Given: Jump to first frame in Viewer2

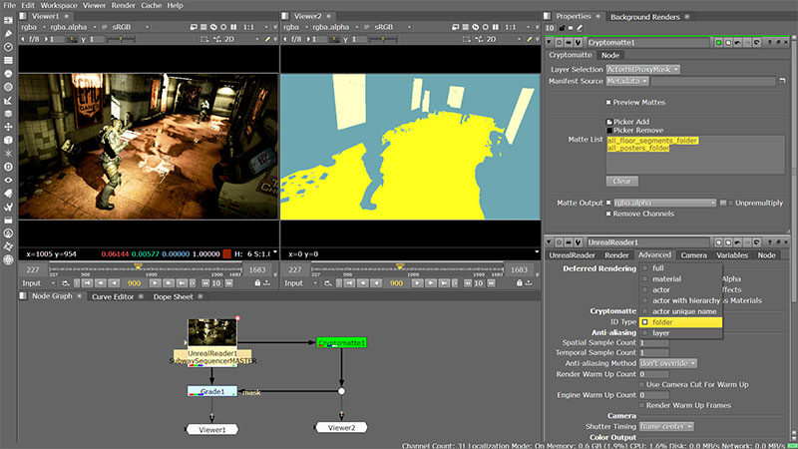Looking at the screenshot, I should pos(350,283).
